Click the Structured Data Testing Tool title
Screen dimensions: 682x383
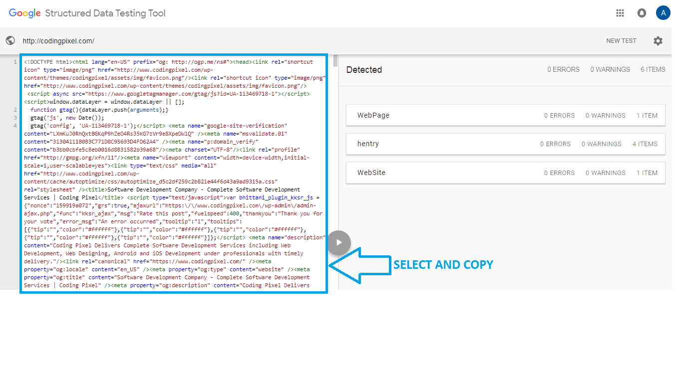click(105, 13)
